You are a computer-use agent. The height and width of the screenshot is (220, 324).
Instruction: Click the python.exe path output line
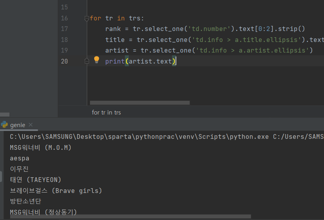pos(167,136)
